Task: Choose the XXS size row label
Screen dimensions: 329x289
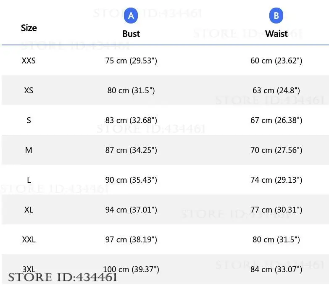Action: click(x=29, y=60)
